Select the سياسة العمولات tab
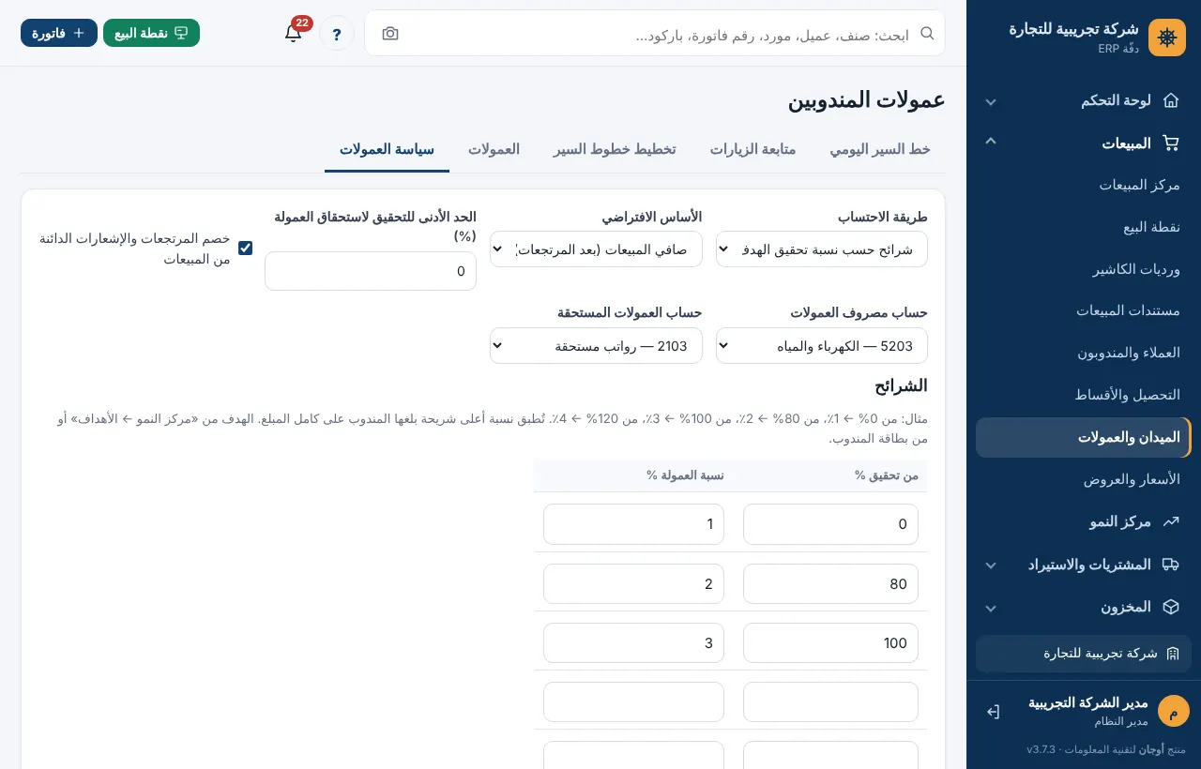 click(387, 149)
